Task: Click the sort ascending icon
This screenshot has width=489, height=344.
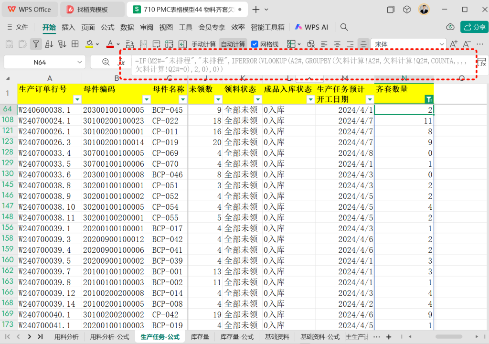Action: click(x=49, y=44)
